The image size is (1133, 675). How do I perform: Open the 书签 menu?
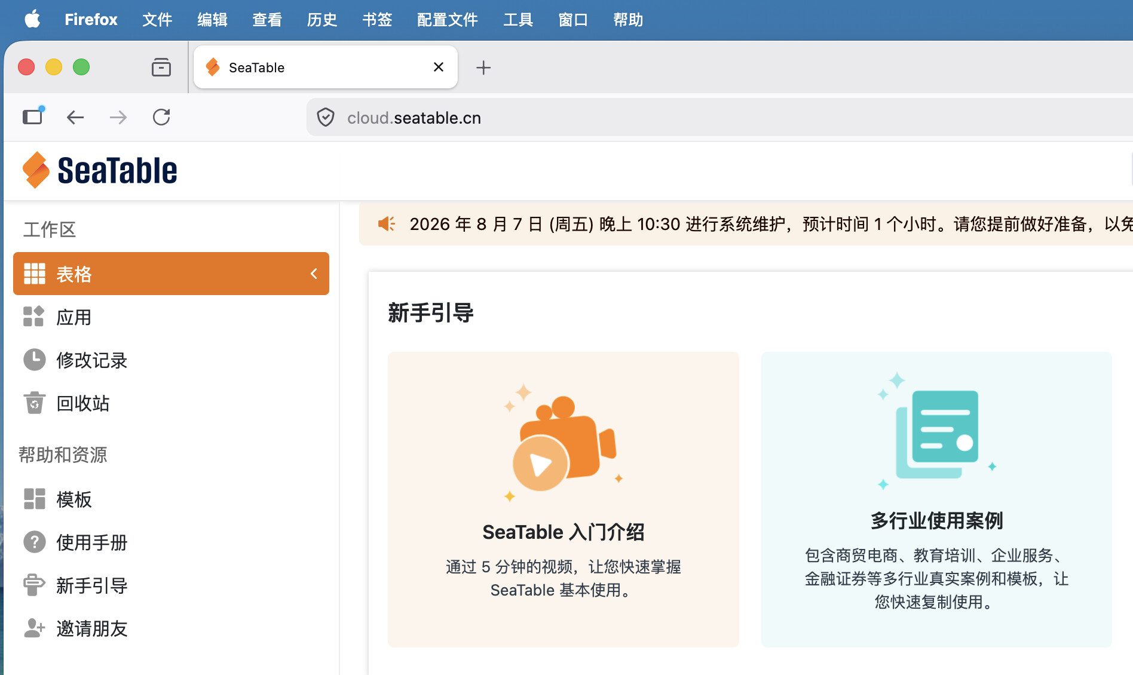tap(377, 20)
